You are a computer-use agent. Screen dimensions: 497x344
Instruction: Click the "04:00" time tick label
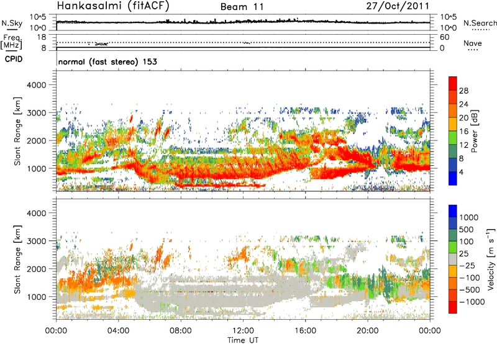pos(118,331)
